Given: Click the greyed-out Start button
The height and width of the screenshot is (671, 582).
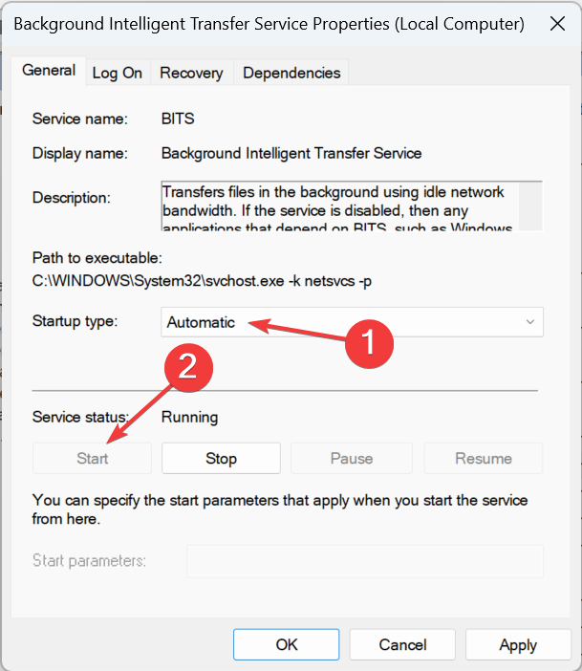Looking at the screenshot, I should click(x=92, y=458).
